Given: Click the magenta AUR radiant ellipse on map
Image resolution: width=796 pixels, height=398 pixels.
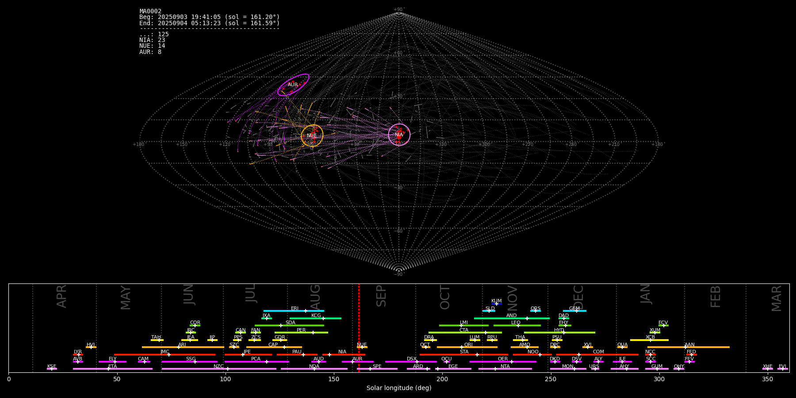Looking at the screenshot, I should (293, 84).
